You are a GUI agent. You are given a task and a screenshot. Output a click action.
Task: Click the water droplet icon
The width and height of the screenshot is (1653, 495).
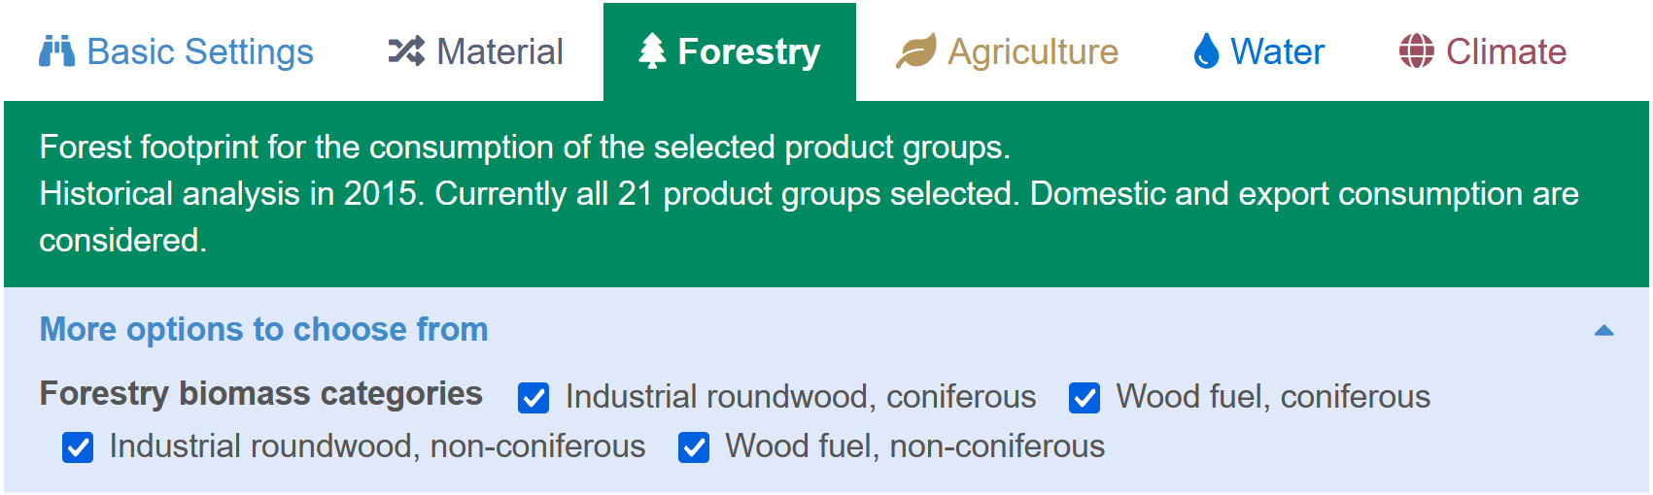1206,51
